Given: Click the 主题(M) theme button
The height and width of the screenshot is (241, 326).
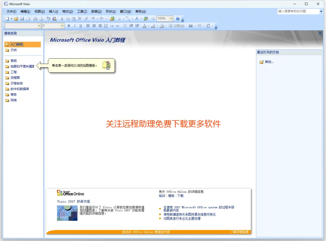Looking at the screenshot, I should click(x=177, y=26).
